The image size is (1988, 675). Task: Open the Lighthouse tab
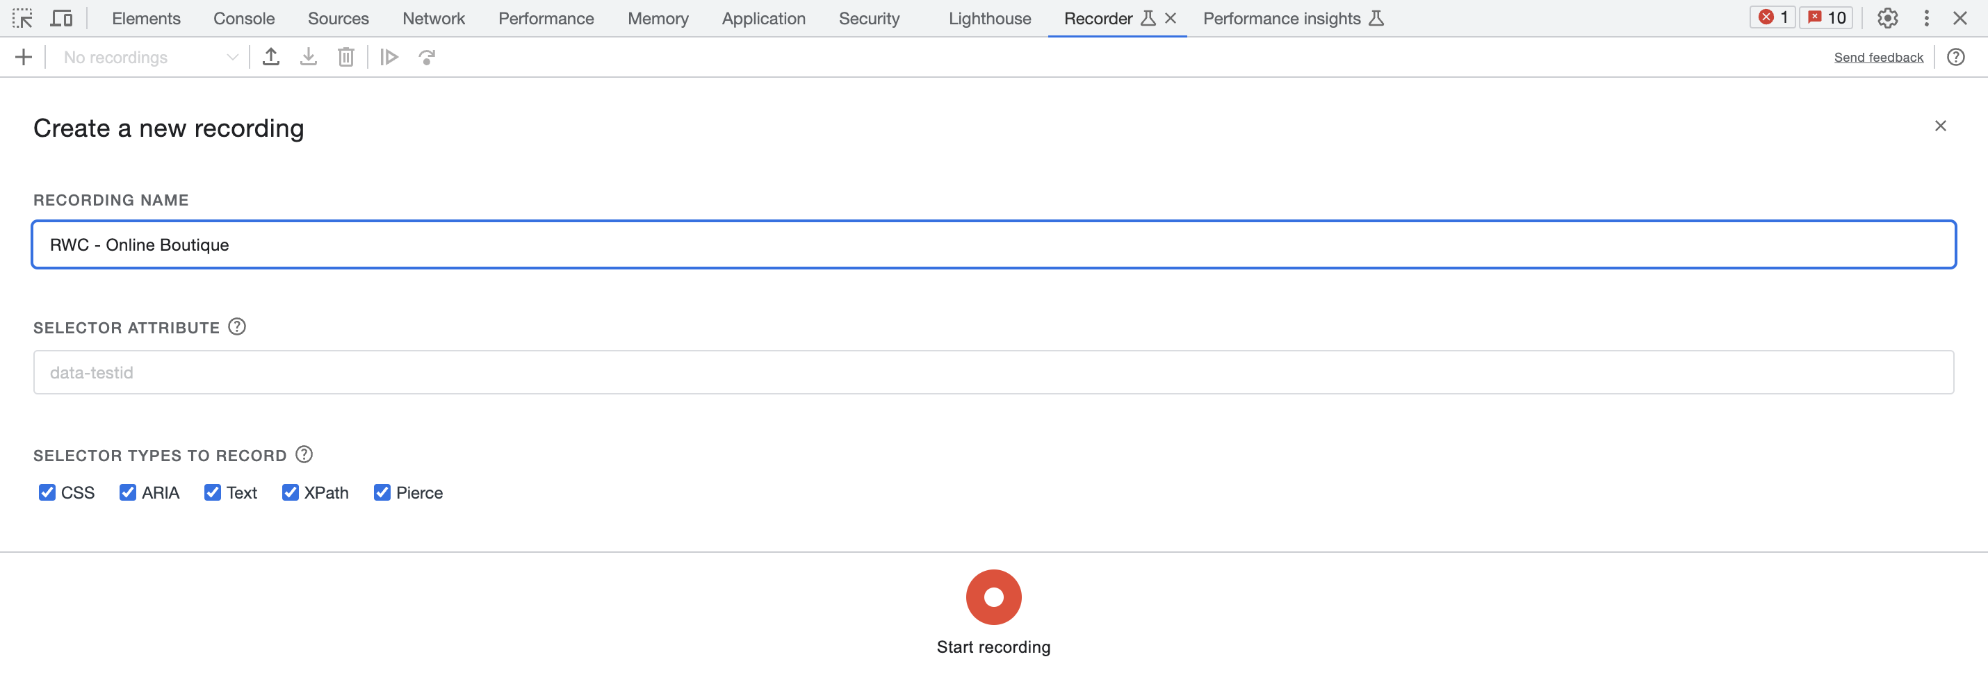(989, 19)
